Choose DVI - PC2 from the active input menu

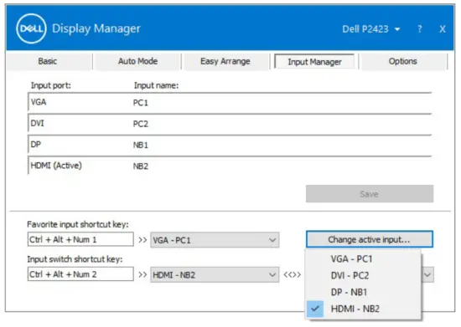point(363,275)
